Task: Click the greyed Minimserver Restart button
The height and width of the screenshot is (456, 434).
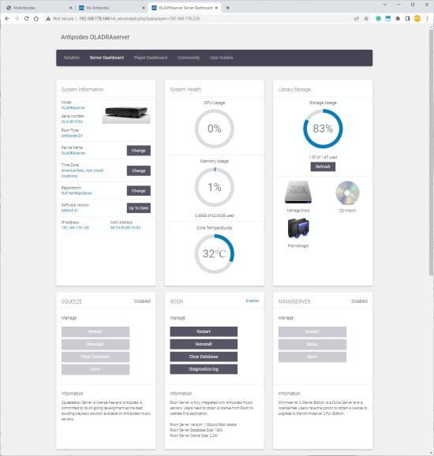Action: [x=312, y=332]
